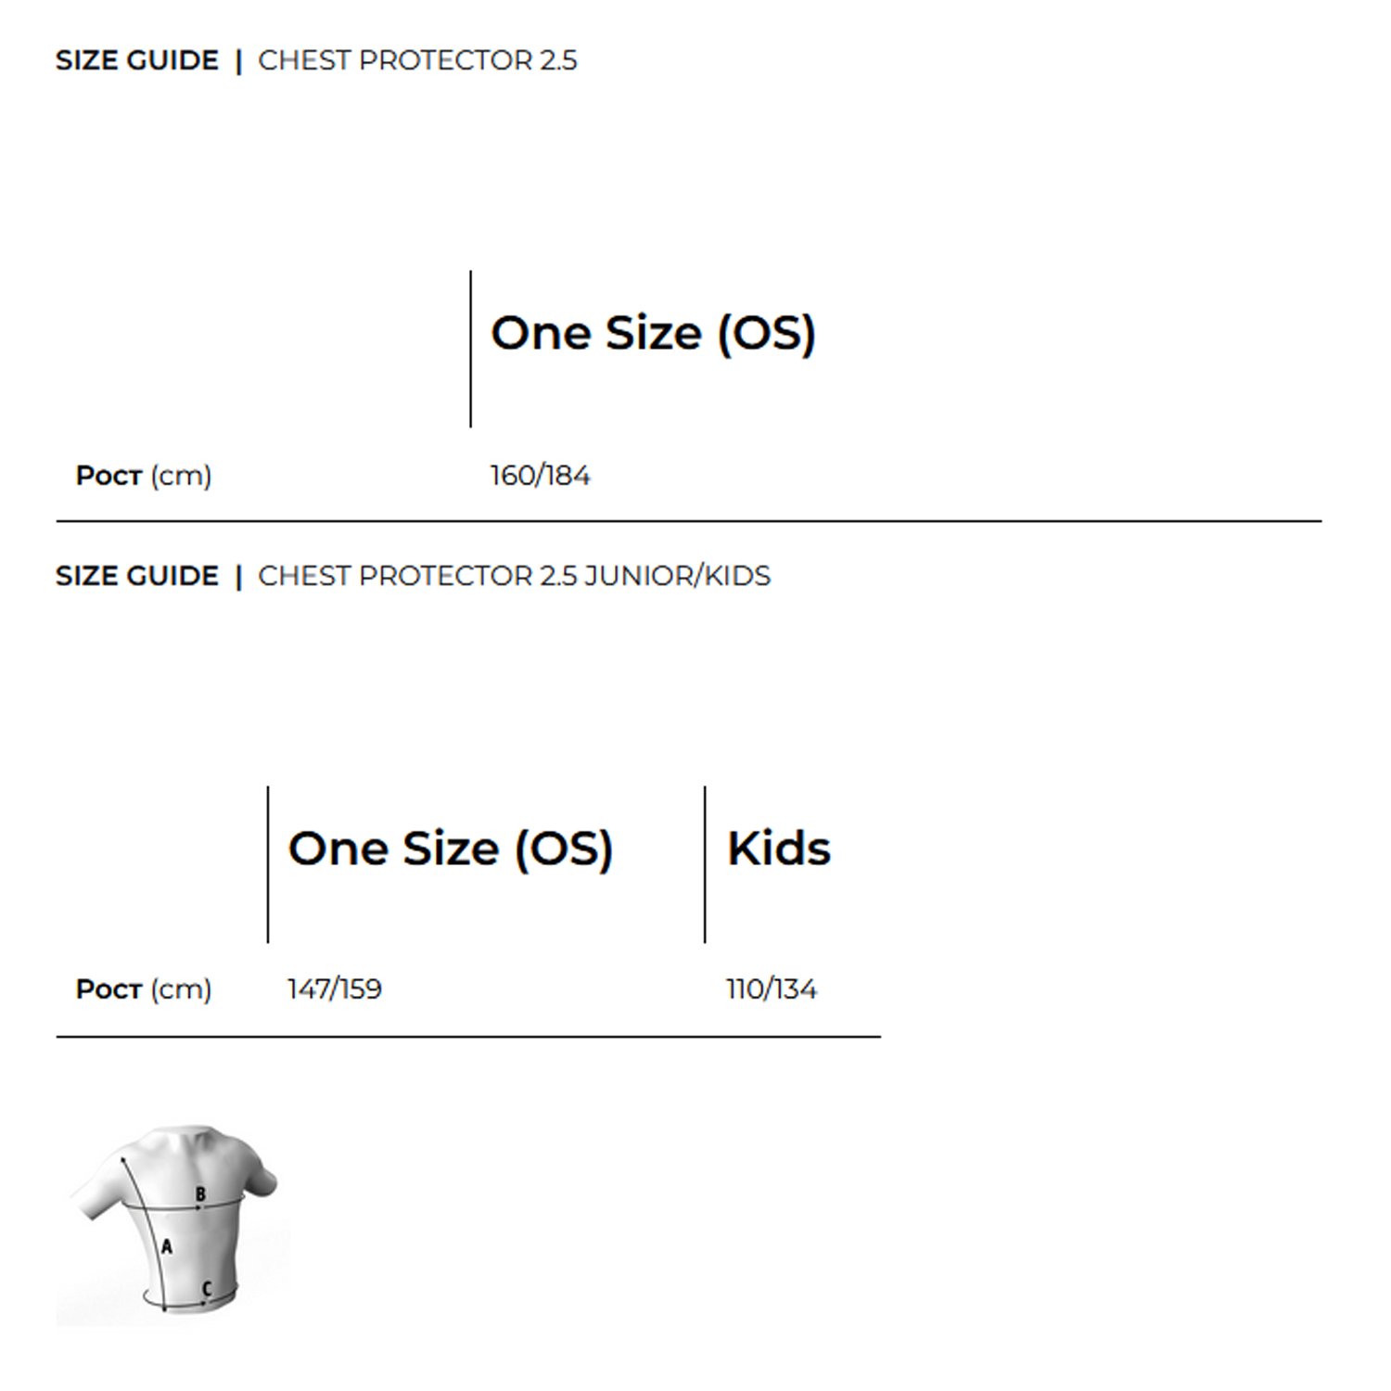The height and width of the screenshot is (1391, 1391).
Task: Click the 110/134 kids height value
Action: click(x=771, y=989)
